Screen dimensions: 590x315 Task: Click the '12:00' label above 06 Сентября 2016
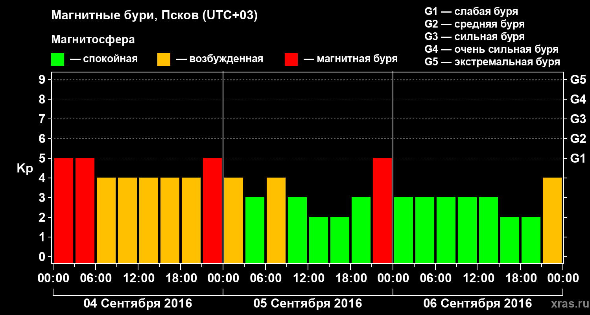coord(478,278)
